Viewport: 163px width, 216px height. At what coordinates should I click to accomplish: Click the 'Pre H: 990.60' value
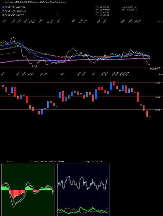pyautogui.click(x=102, y=10)
